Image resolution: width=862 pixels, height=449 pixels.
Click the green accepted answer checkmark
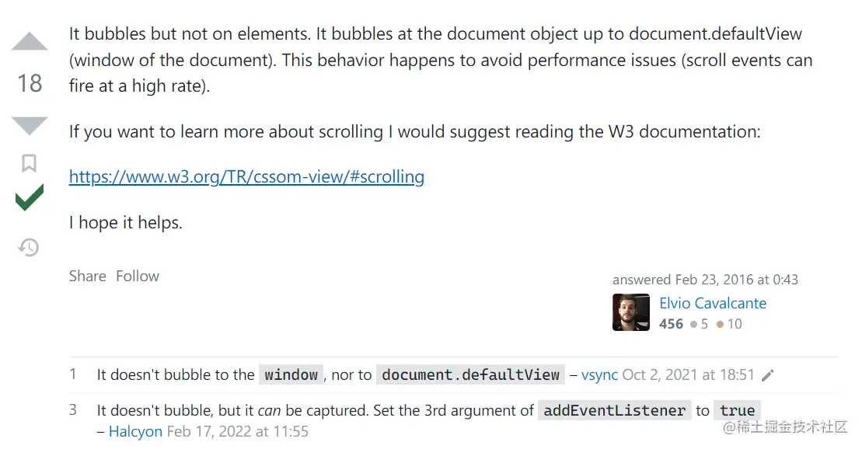(x=30, y=198)
